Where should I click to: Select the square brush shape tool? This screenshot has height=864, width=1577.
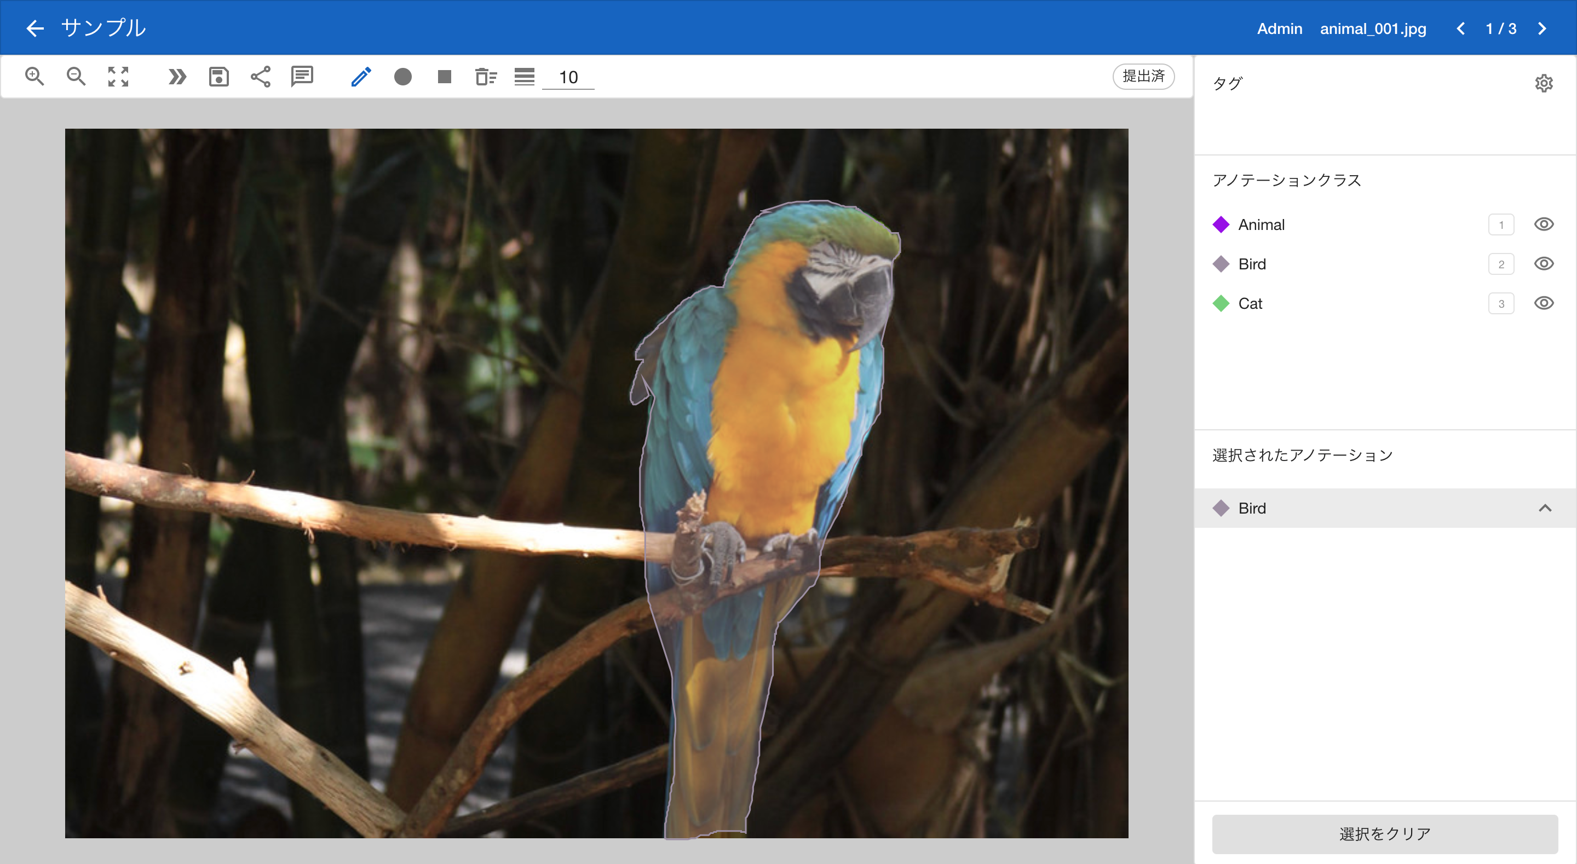pos(445,77)
